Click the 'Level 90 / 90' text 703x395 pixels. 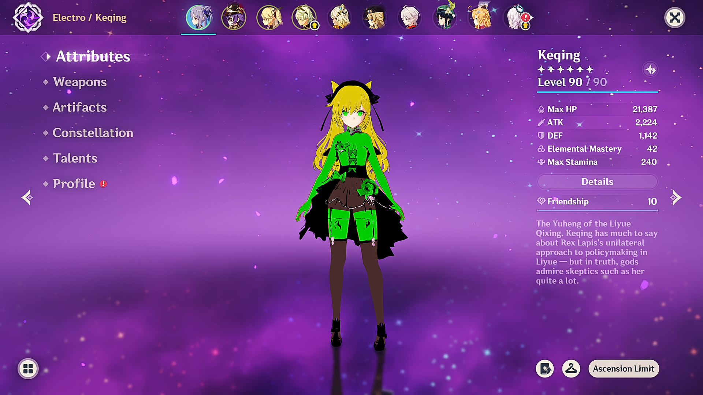pos(572,82)
